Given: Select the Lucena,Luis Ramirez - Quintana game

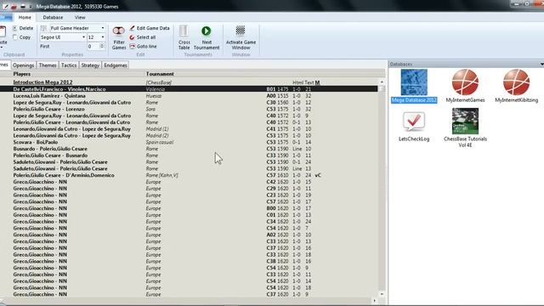Looking at the screenshot, I should (189, 96).
